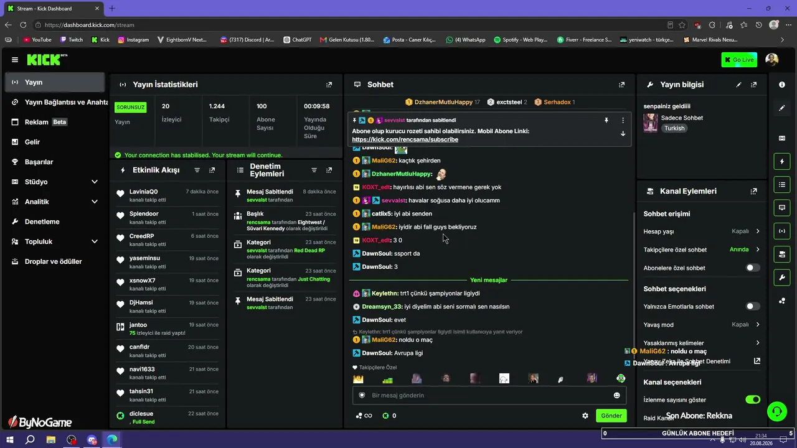Click the stream layout icon in right rail
Image resolution: width=797 pixels, height=448 pixels.
coord(782,138)
